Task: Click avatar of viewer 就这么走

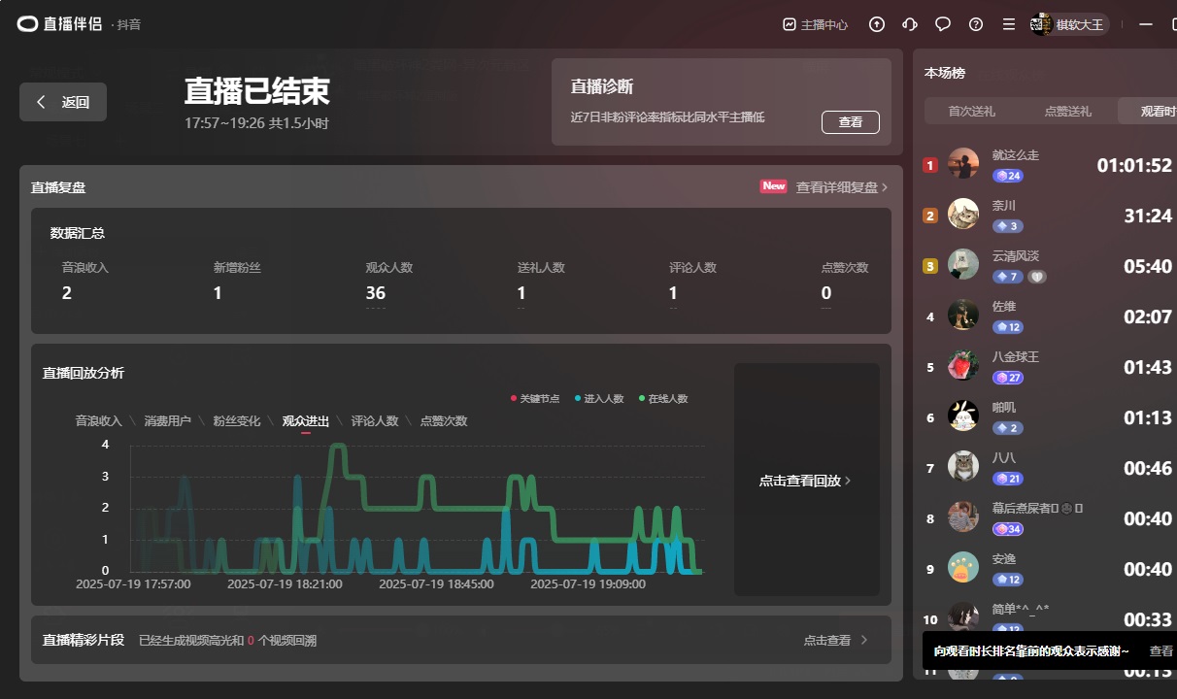Action: 963,163
